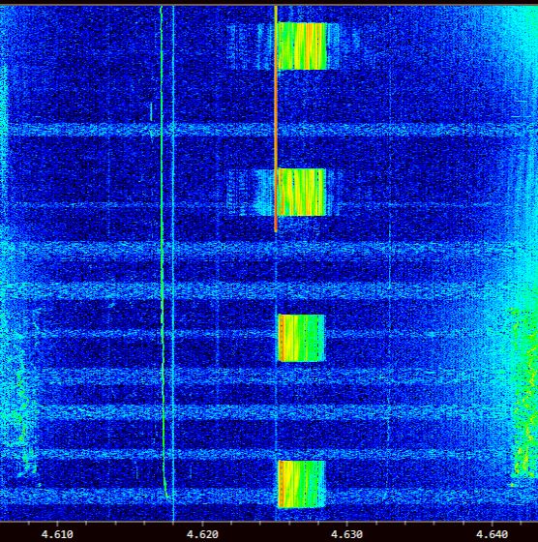Tune to the orange carrier line near 4.625

coord(276,117)
